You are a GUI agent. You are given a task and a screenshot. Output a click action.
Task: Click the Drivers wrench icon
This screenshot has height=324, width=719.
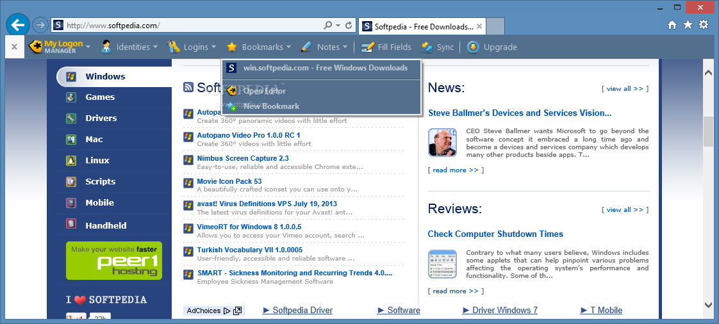coord(70,118)
